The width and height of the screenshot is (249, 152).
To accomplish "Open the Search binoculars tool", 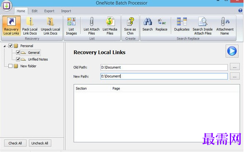I will pyautogui.click(x=147, y=24).
